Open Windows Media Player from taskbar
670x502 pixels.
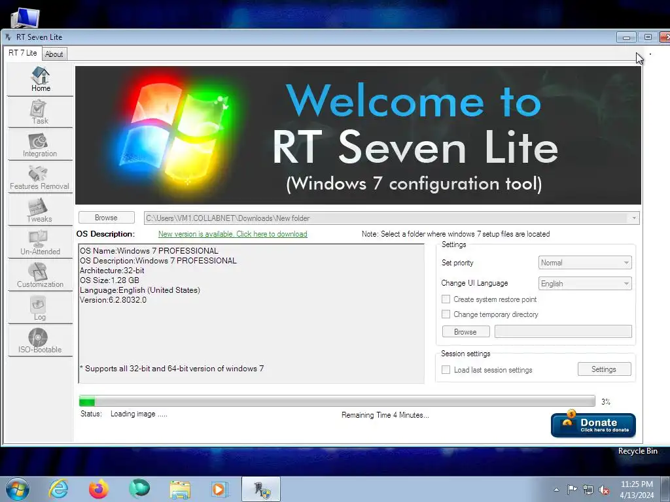tap(220, 489)
